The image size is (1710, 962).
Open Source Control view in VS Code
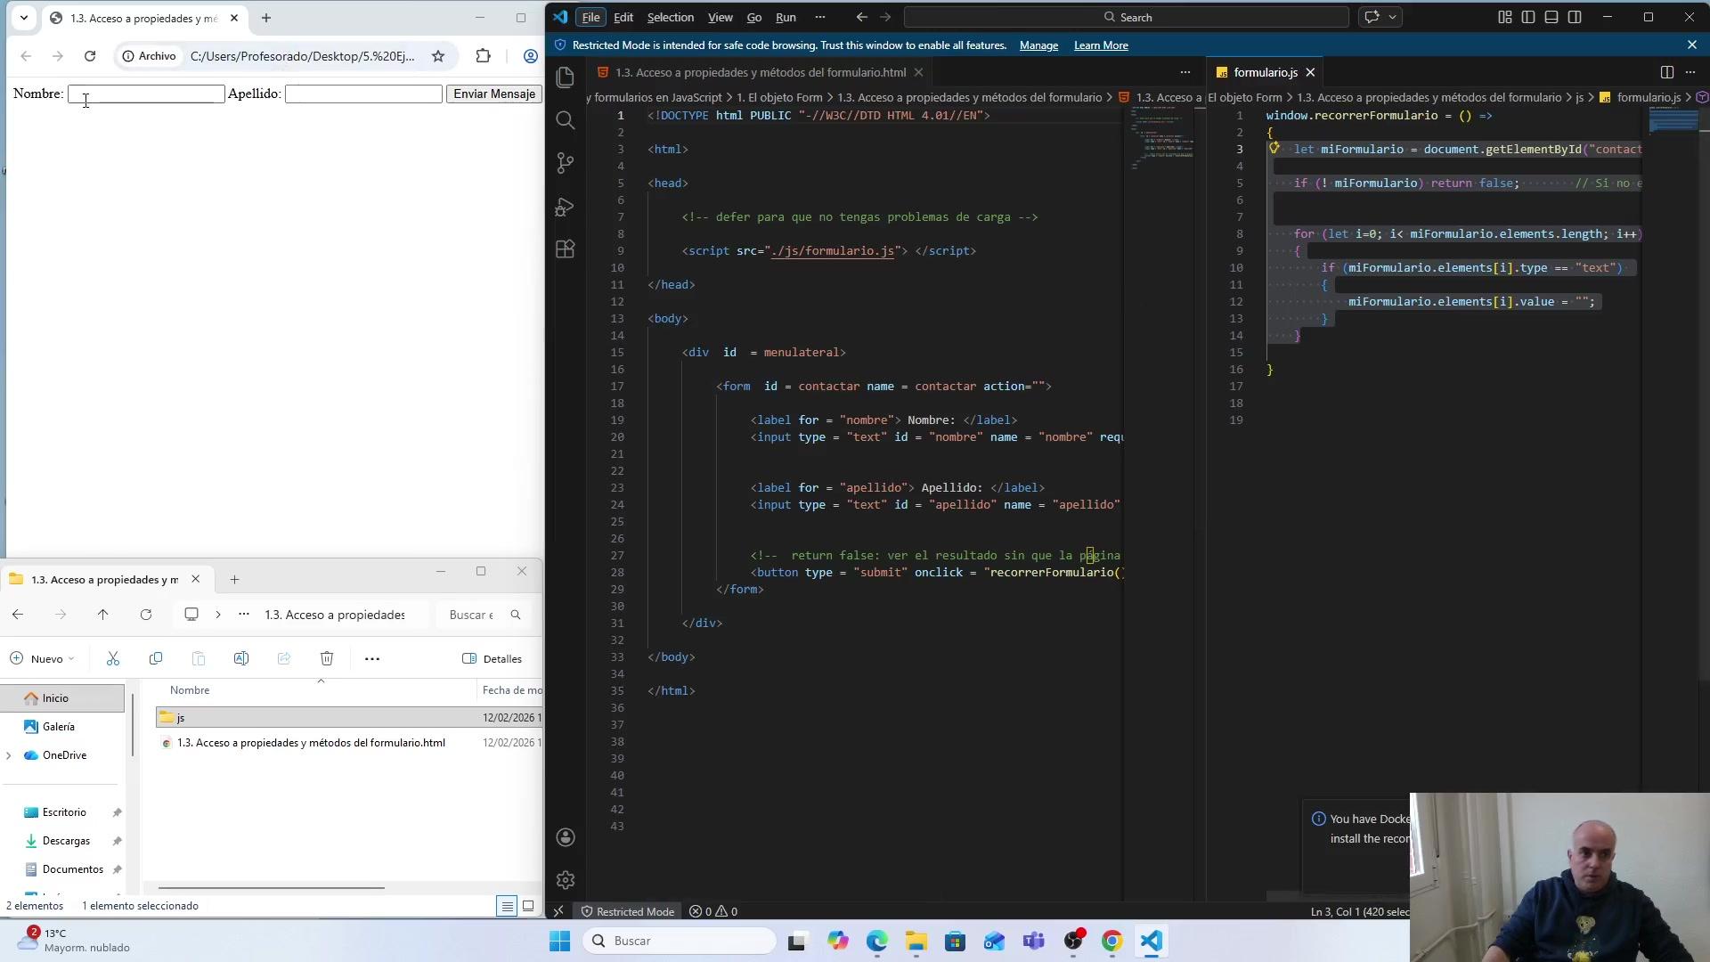[x=565, y=163]
